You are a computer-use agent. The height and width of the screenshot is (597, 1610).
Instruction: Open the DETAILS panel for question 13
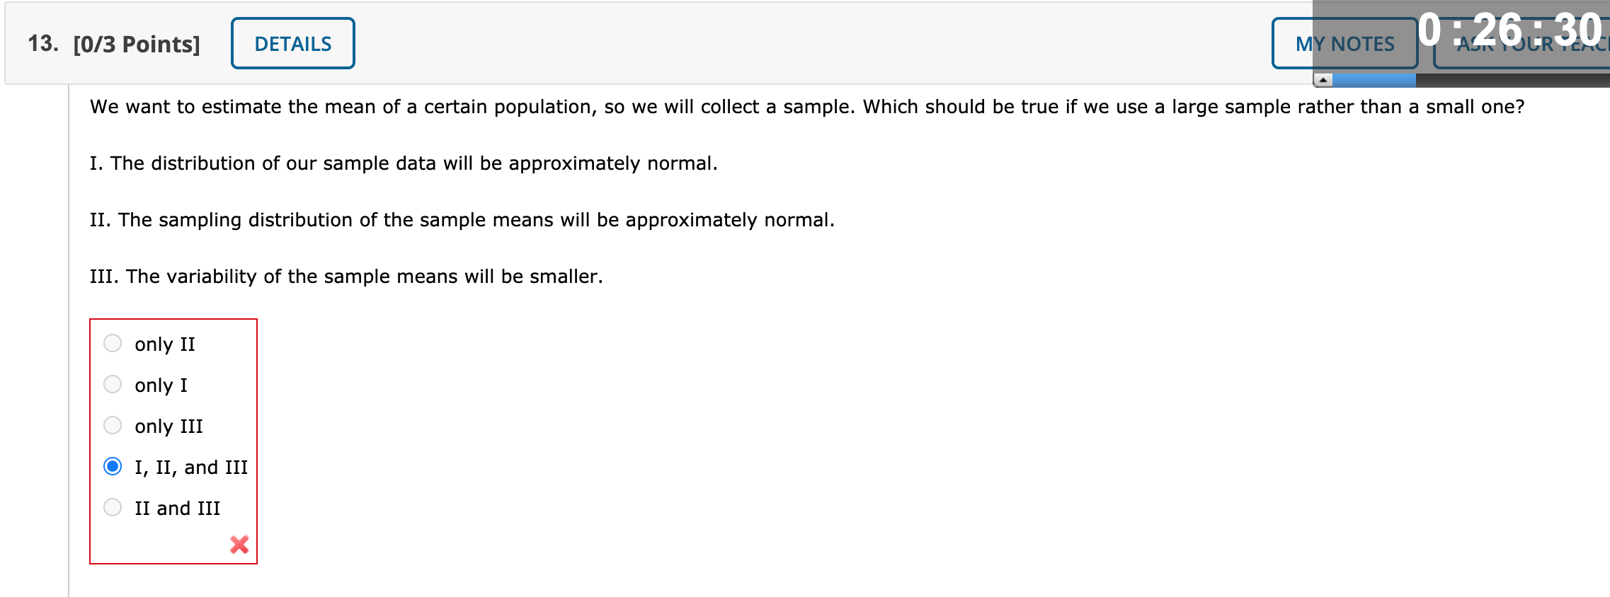coord(293,43)
